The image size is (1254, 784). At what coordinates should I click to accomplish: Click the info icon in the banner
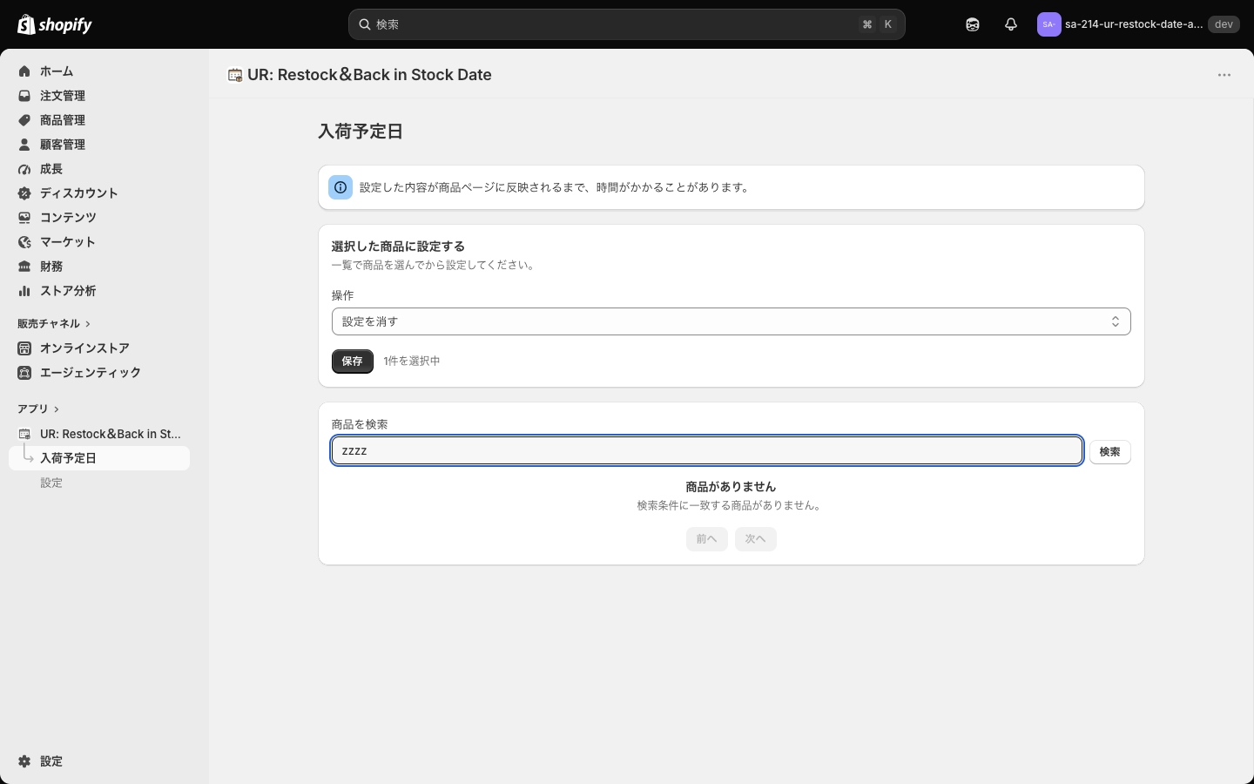(x=340, y=187)
